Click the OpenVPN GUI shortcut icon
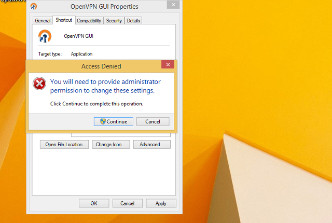The height and width of the screenshot is (223, 332). coord(45,36)
